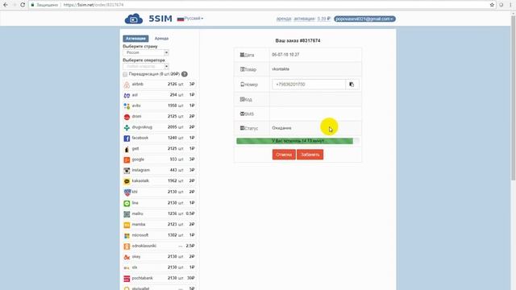This screenshot has height=290, width=516.
Task: Select the olx service icon
Action: click(x=127, y=268)
